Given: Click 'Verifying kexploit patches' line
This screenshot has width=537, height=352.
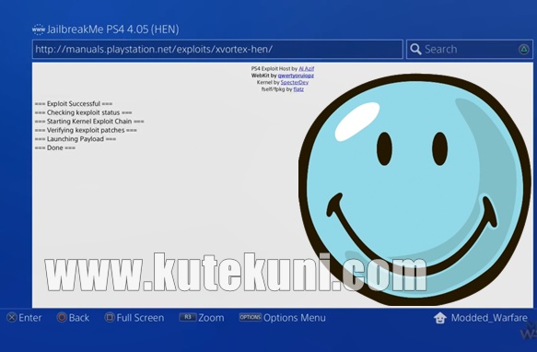Looking at the screenshot, I should pos(86,130).
